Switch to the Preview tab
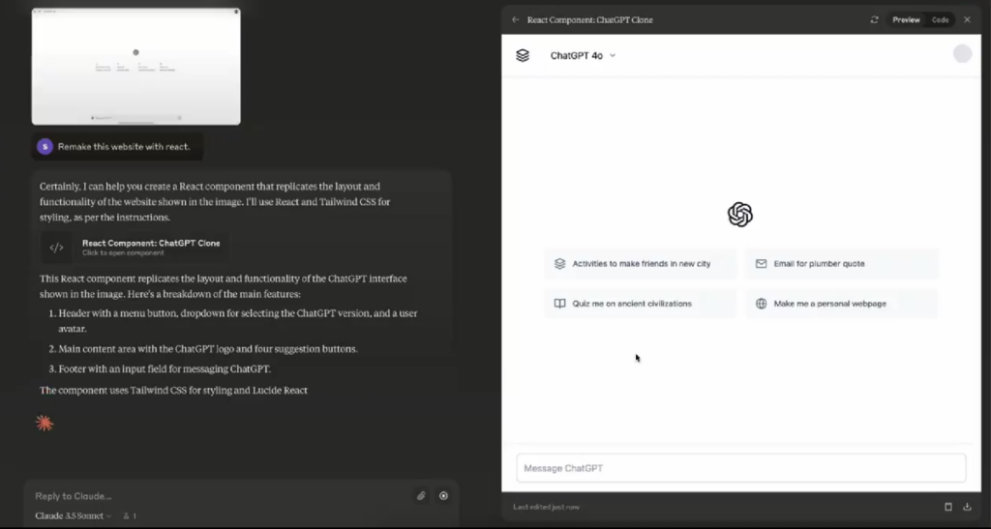Viewport: 991px width, 529px height. (906, 19)
